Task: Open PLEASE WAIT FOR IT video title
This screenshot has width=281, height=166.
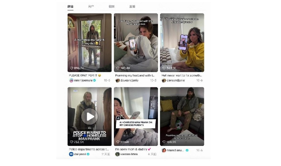Action: point(85,75)
